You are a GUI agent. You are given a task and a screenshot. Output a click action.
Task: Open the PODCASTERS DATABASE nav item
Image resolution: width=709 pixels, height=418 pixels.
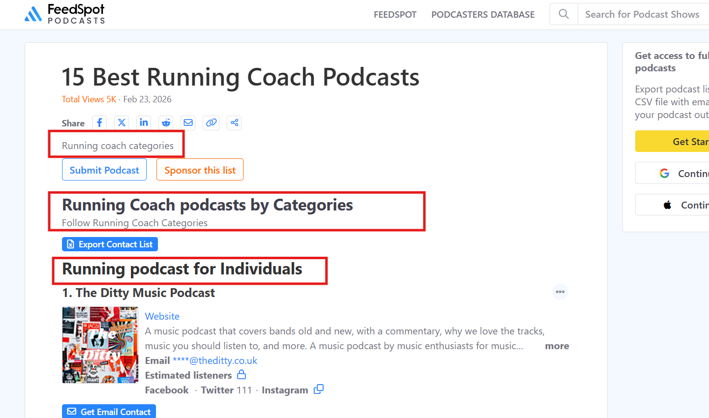click(x=483, y=14)
